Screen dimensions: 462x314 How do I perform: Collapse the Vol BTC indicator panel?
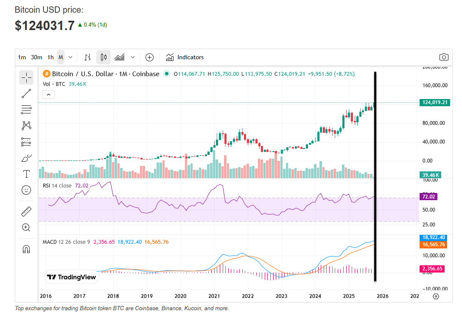(48, 94)
